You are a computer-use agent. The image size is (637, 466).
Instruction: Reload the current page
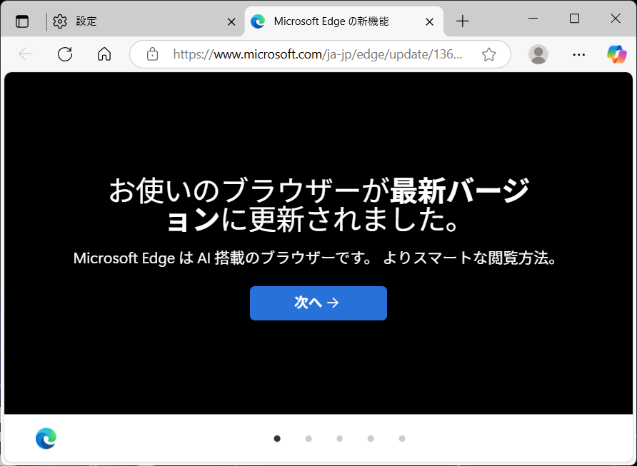(x=65, y=54)
